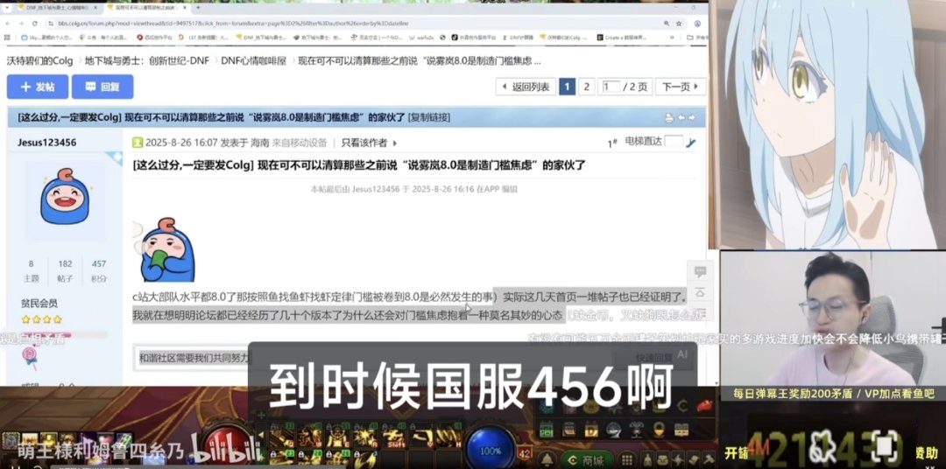
Task: Click the 复制链接 link
Action: [x=429, y=117]
